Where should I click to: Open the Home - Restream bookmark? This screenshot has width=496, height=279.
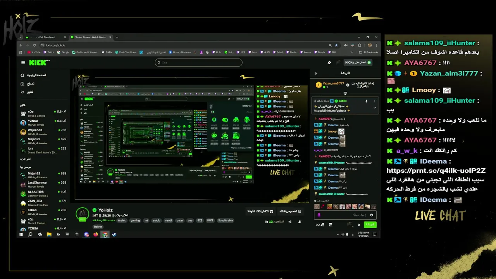pyautogui.click(x=179, y=52)
